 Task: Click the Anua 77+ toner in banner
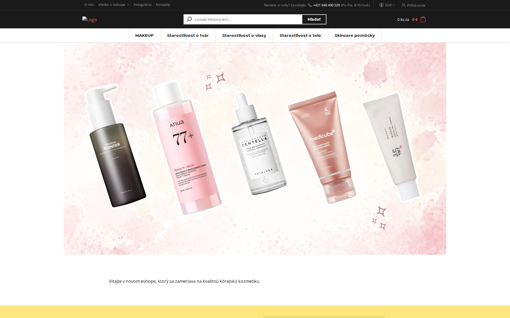186,148
